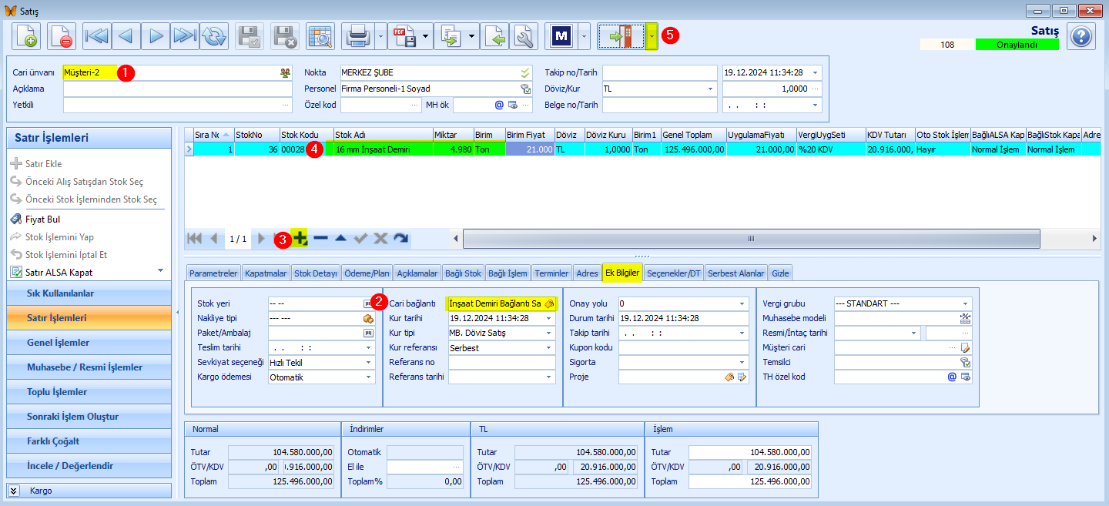
Task: Click the exit door icon
Action: (621, 36)
